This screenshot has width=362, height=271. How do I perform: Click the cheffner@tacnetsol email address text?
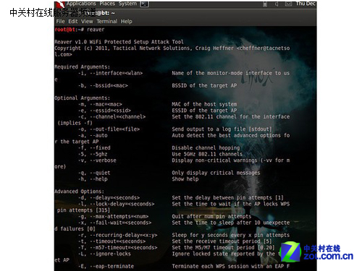[x=264, y=48]
